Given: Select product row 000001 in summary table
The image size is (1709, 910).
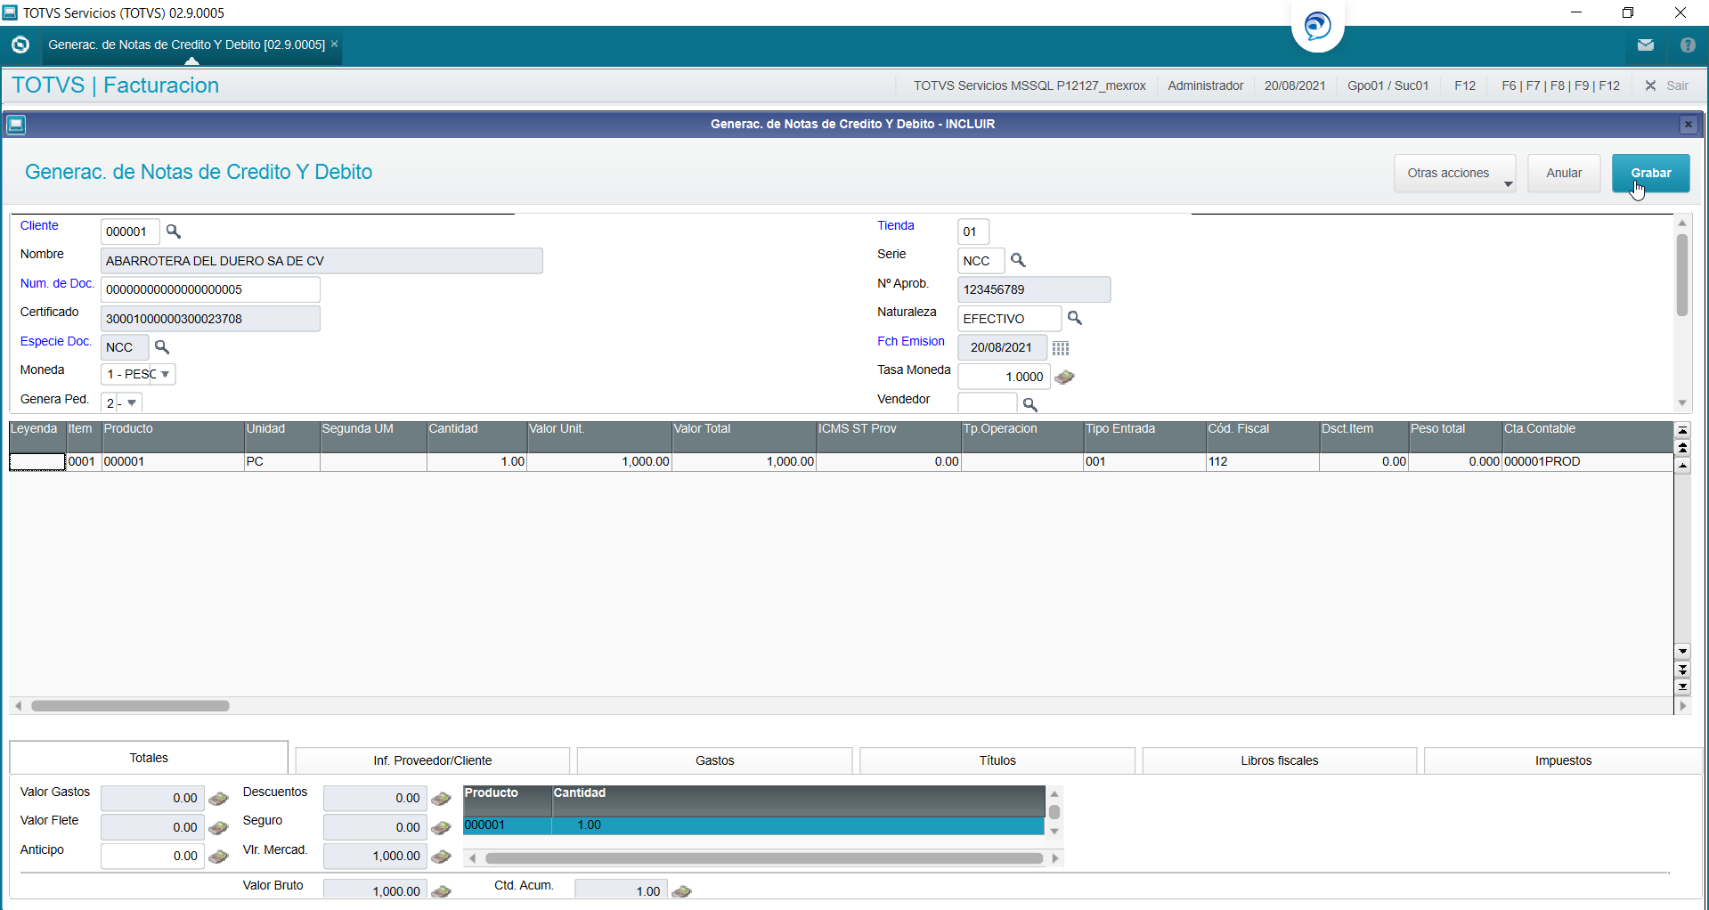Looking at the screenshot, I should click(753, 825).
